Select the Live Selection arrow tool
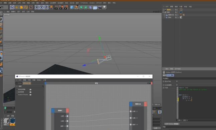This screenshot has width=216, height=130. click(12, 7)
